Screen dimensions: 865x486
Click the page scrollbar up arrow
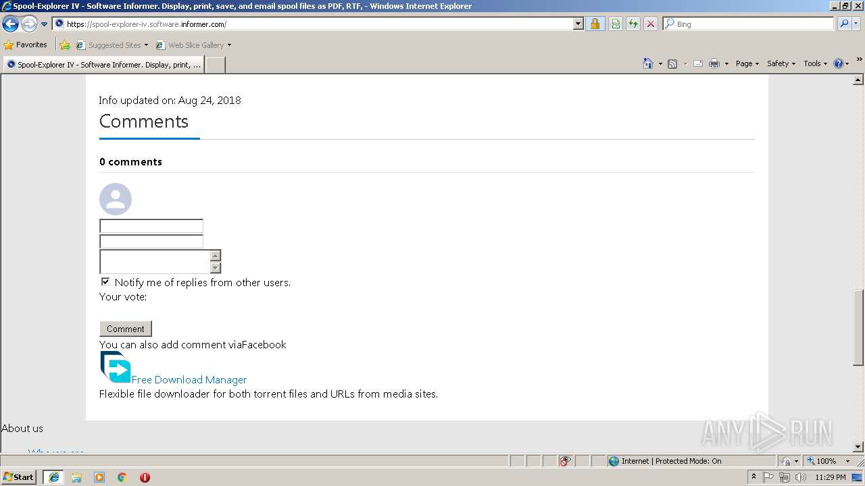[858, 80]
